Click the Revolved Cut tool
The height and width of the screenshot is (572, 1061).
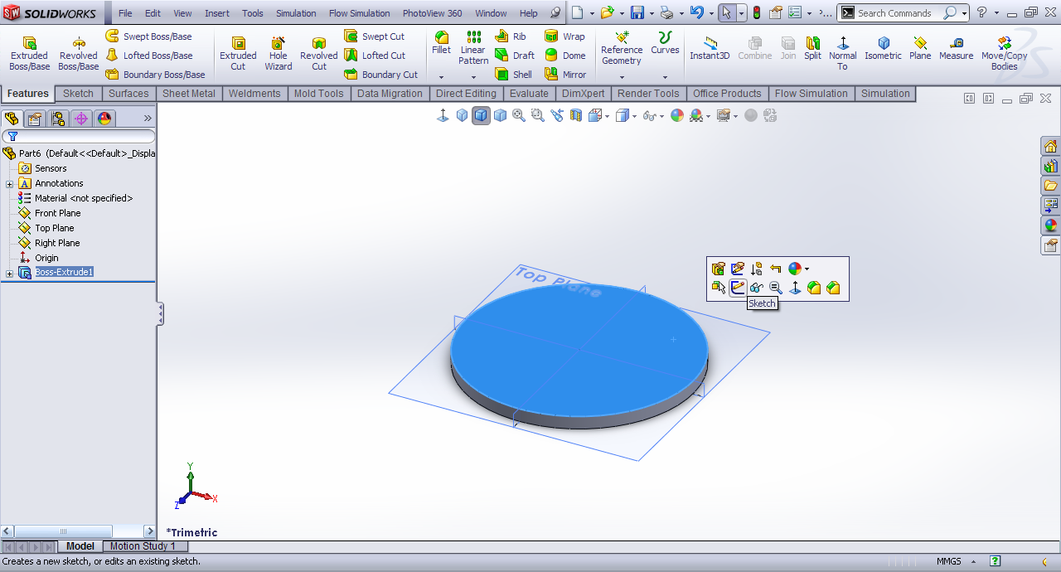tap(319, 54)
